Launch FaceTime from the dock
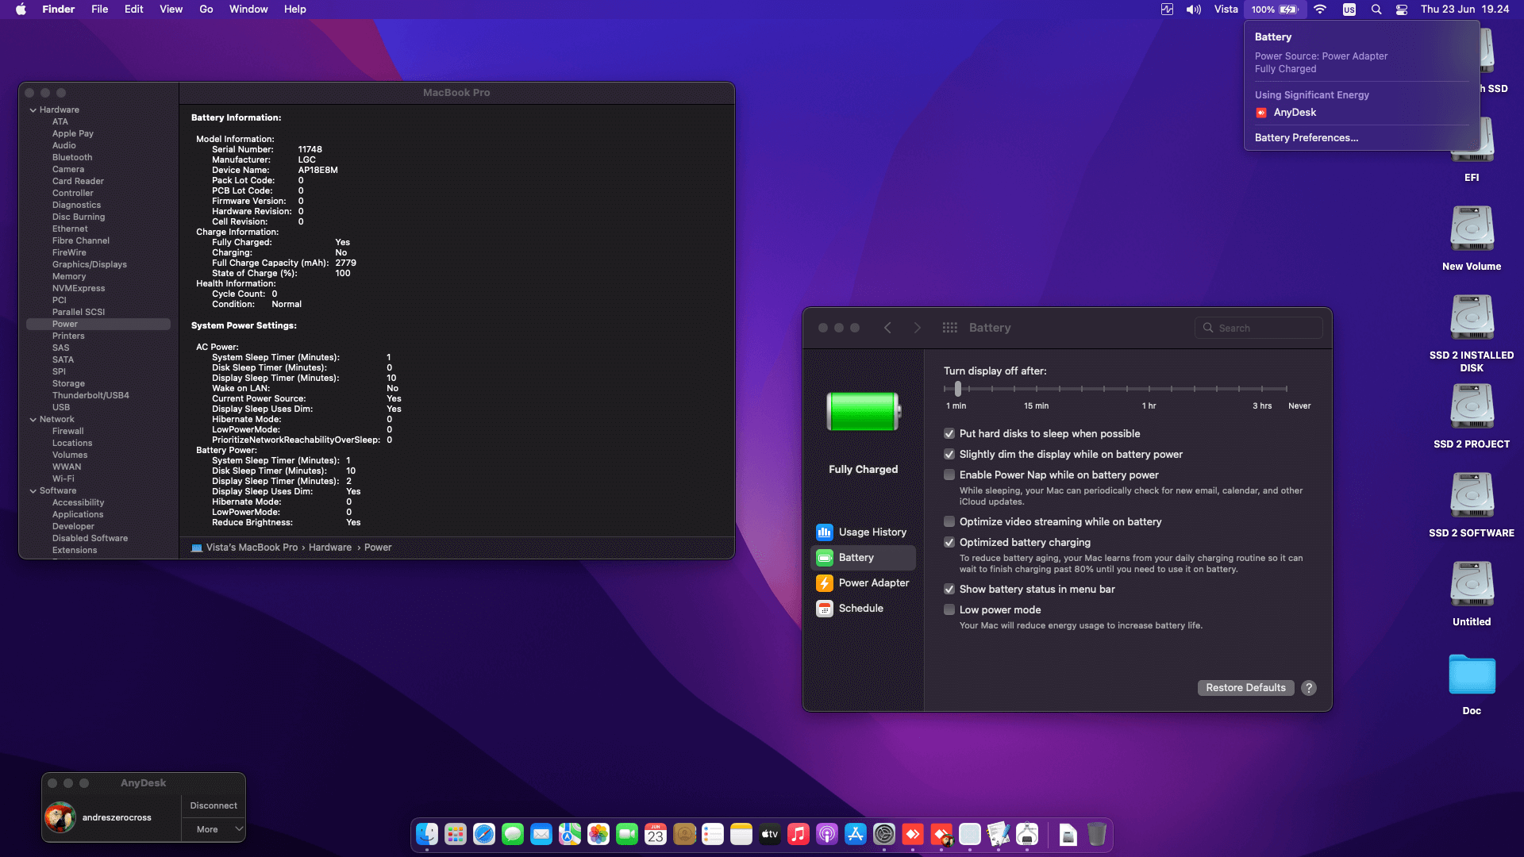The image size is (1524, 857). click(627, 834)
